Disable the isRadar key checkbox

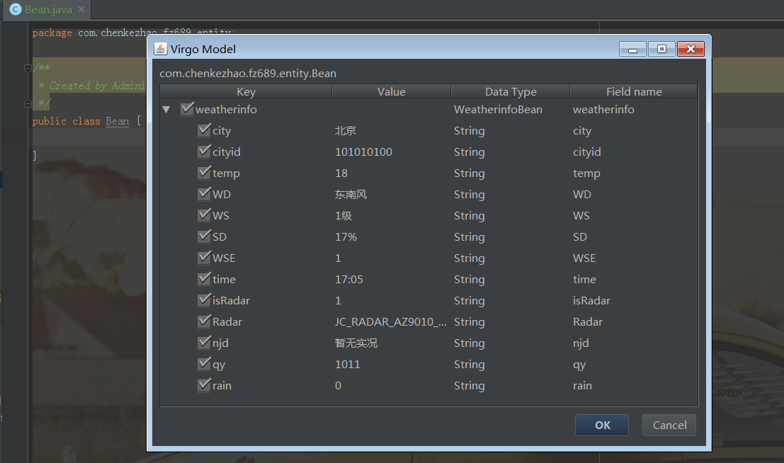point(204,300)
